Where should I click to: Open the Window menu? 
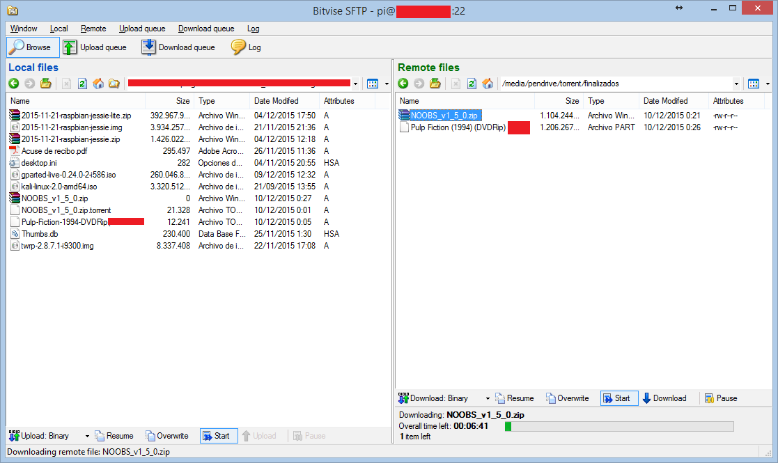[x=24, y=29]
